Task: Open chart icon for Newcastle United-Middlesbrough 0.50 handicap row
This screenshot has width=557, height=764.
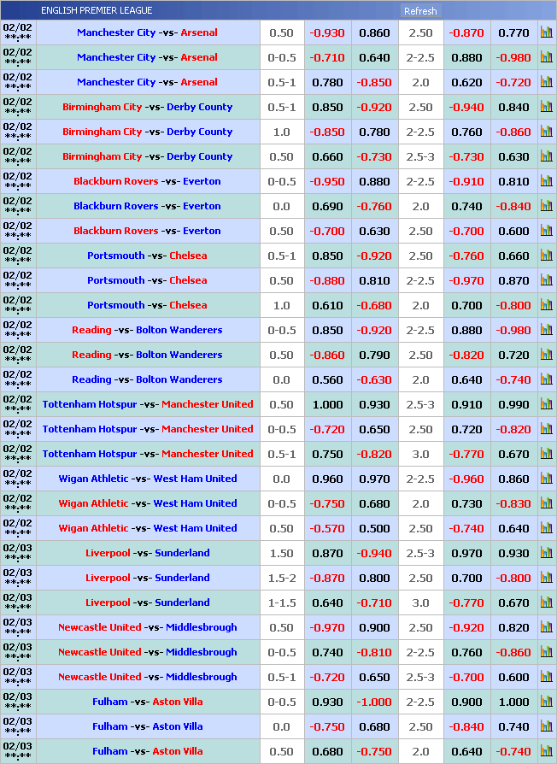Action: coord(546,628)
